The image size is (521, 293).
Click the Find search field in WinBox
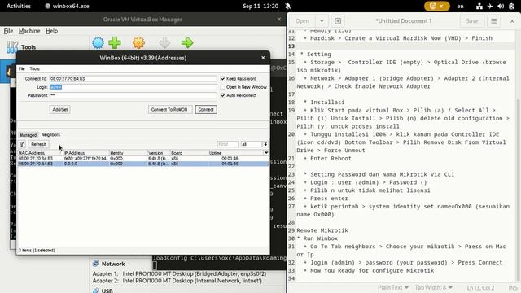coord(228,144)
